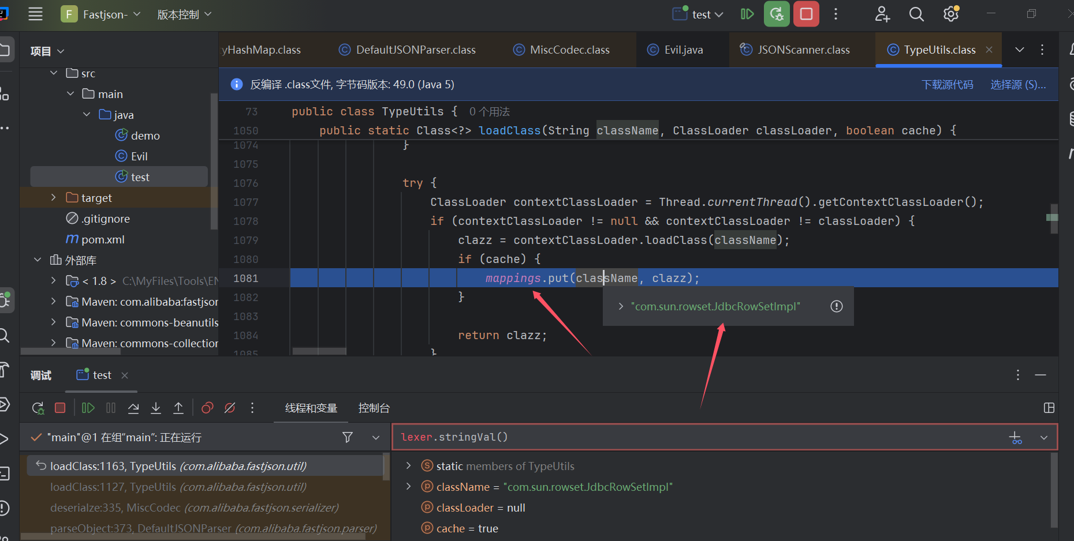Expand the className variable
Viewport: 1074px width, 541px height.
409,487
